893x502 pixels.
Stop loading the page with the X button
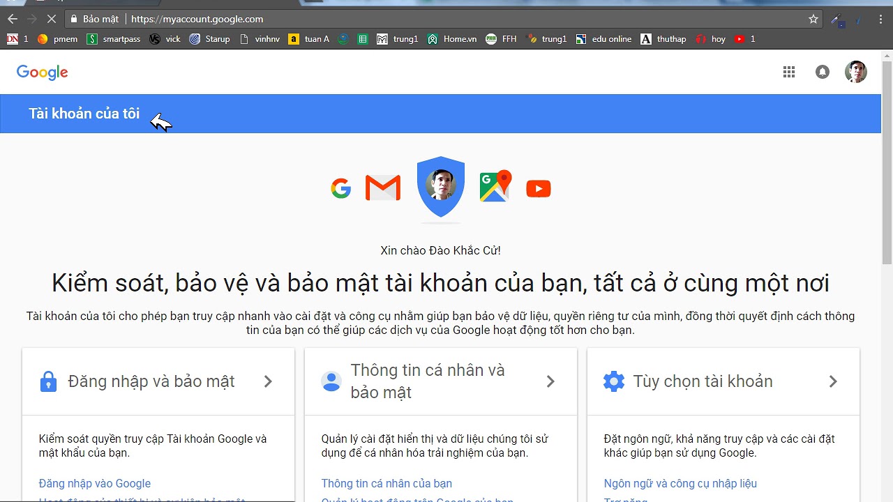tap(51, 19)
